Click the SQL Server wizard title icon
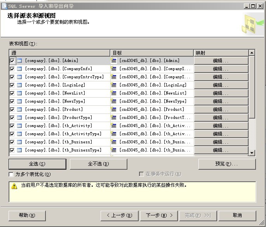This screenshot has height=227, width=266. (4, 6)
